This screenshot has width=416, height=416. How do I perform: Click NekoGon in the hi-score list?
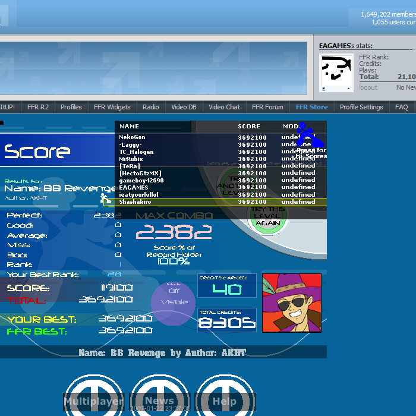[x=132, y=137]
